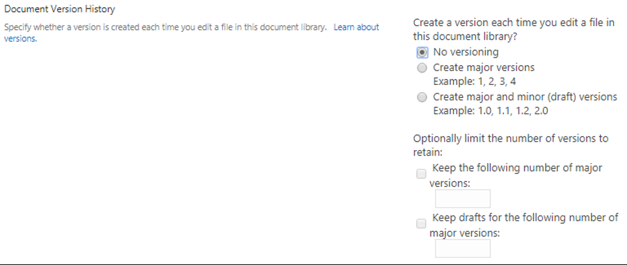
Task: Click the 'Create a version each time' question text
Action: point(513,23)
